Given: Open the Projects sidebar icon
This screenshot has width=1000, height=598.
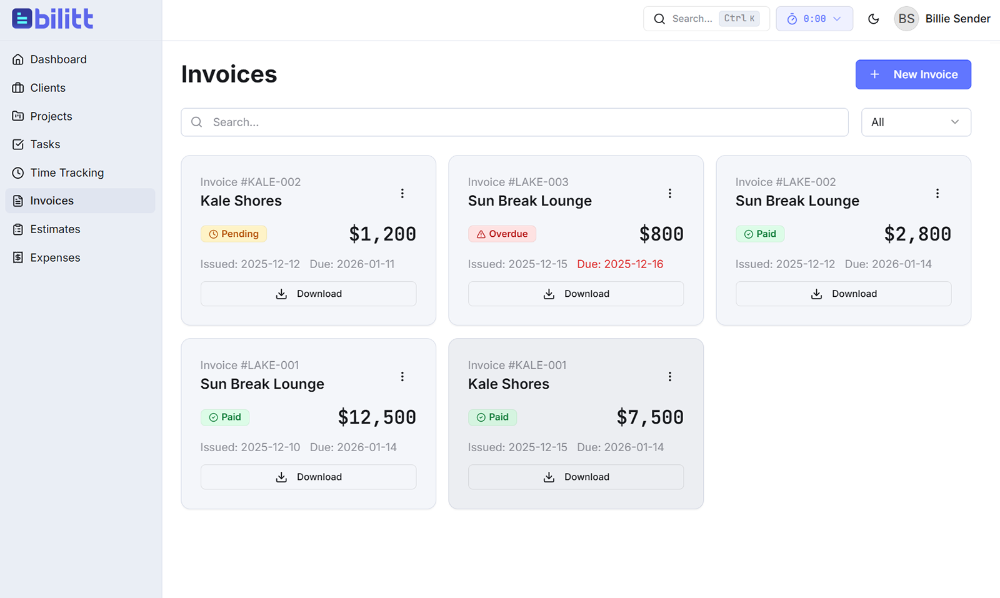Looking at the screenshot, I should coord(18,116).
